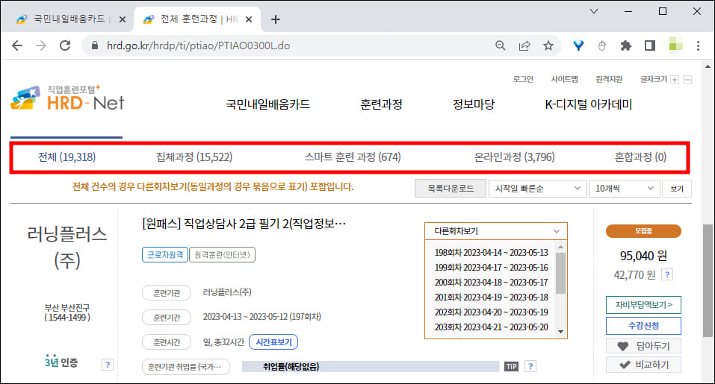This screenshot has height=384, width=715.
Task: View site lock security information
Action: [95, 45]
